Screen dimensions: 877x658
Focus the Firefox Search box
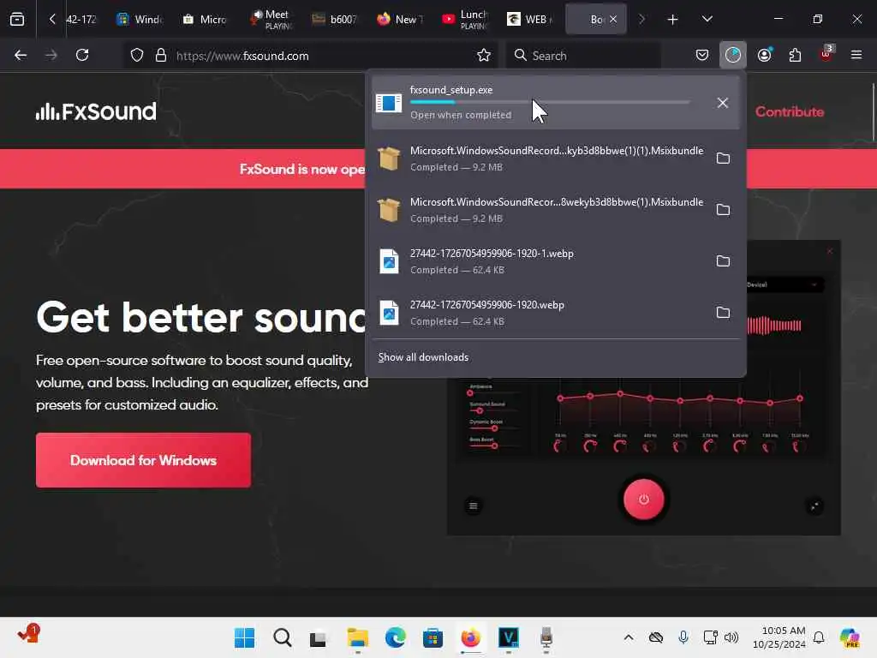click(x=583, y=56)
